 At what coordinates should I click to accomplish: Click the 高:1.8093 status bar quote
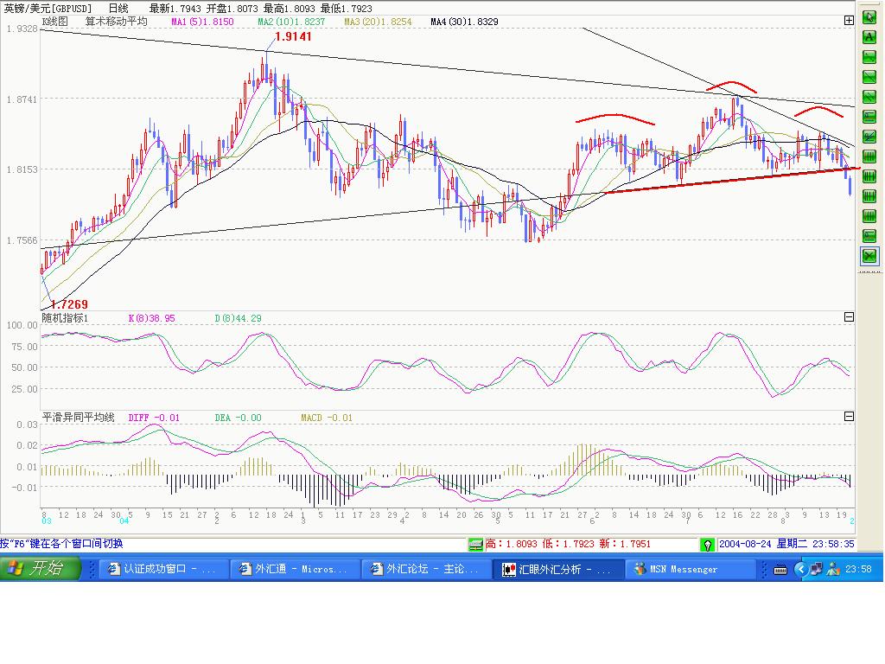coord(512,545)
